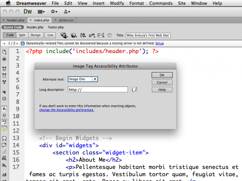The height and width of the screenshot is (181, 242).
Task: Click the Setup link for testing server
Action: click(x=160, y=43)
